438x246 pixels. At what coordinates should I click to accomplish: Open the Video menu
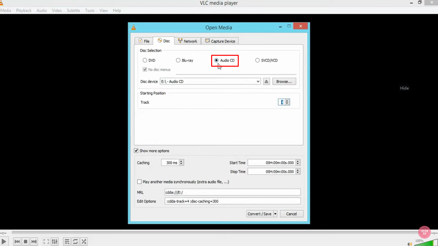click(57, 11)
